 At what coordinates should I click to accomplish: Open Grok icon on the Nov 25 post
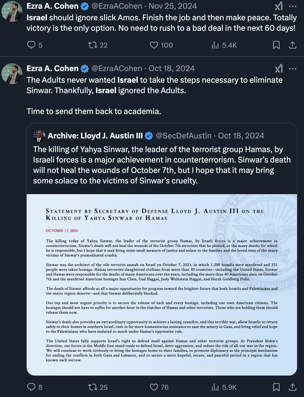(278, 6)
